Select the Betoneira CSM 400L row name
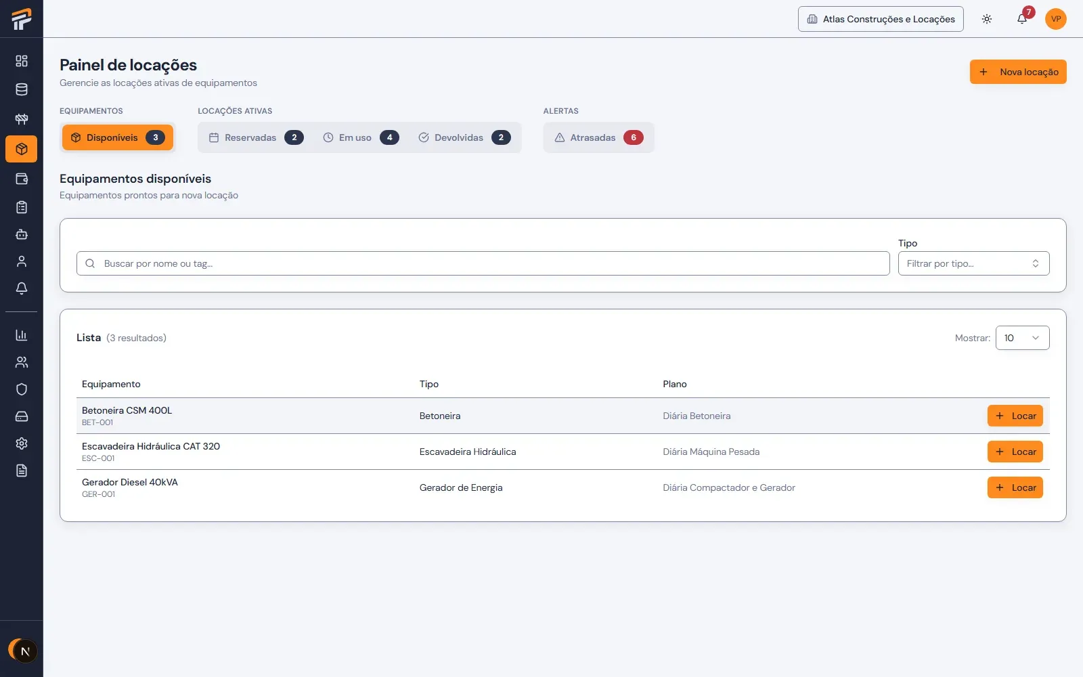Viewport: 1083px width, 677px height. pos(127,410)
